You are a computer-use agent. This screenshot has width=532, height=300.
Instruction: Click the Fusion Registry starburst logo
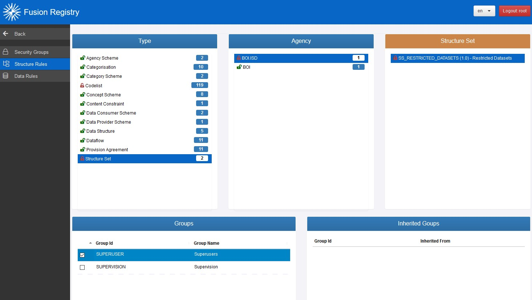coord(12,12)
